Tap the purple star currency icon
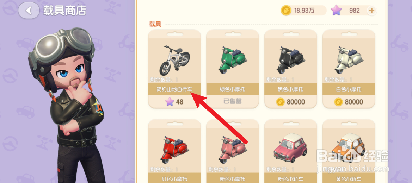Screen dimensions: 412x183 click(x=336, y=11)
